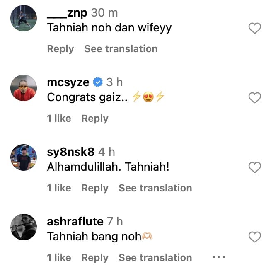The height and width of the screenshot is (276, 271).
Task: Open ashraflute profile avatar
Action: point(24,227)
